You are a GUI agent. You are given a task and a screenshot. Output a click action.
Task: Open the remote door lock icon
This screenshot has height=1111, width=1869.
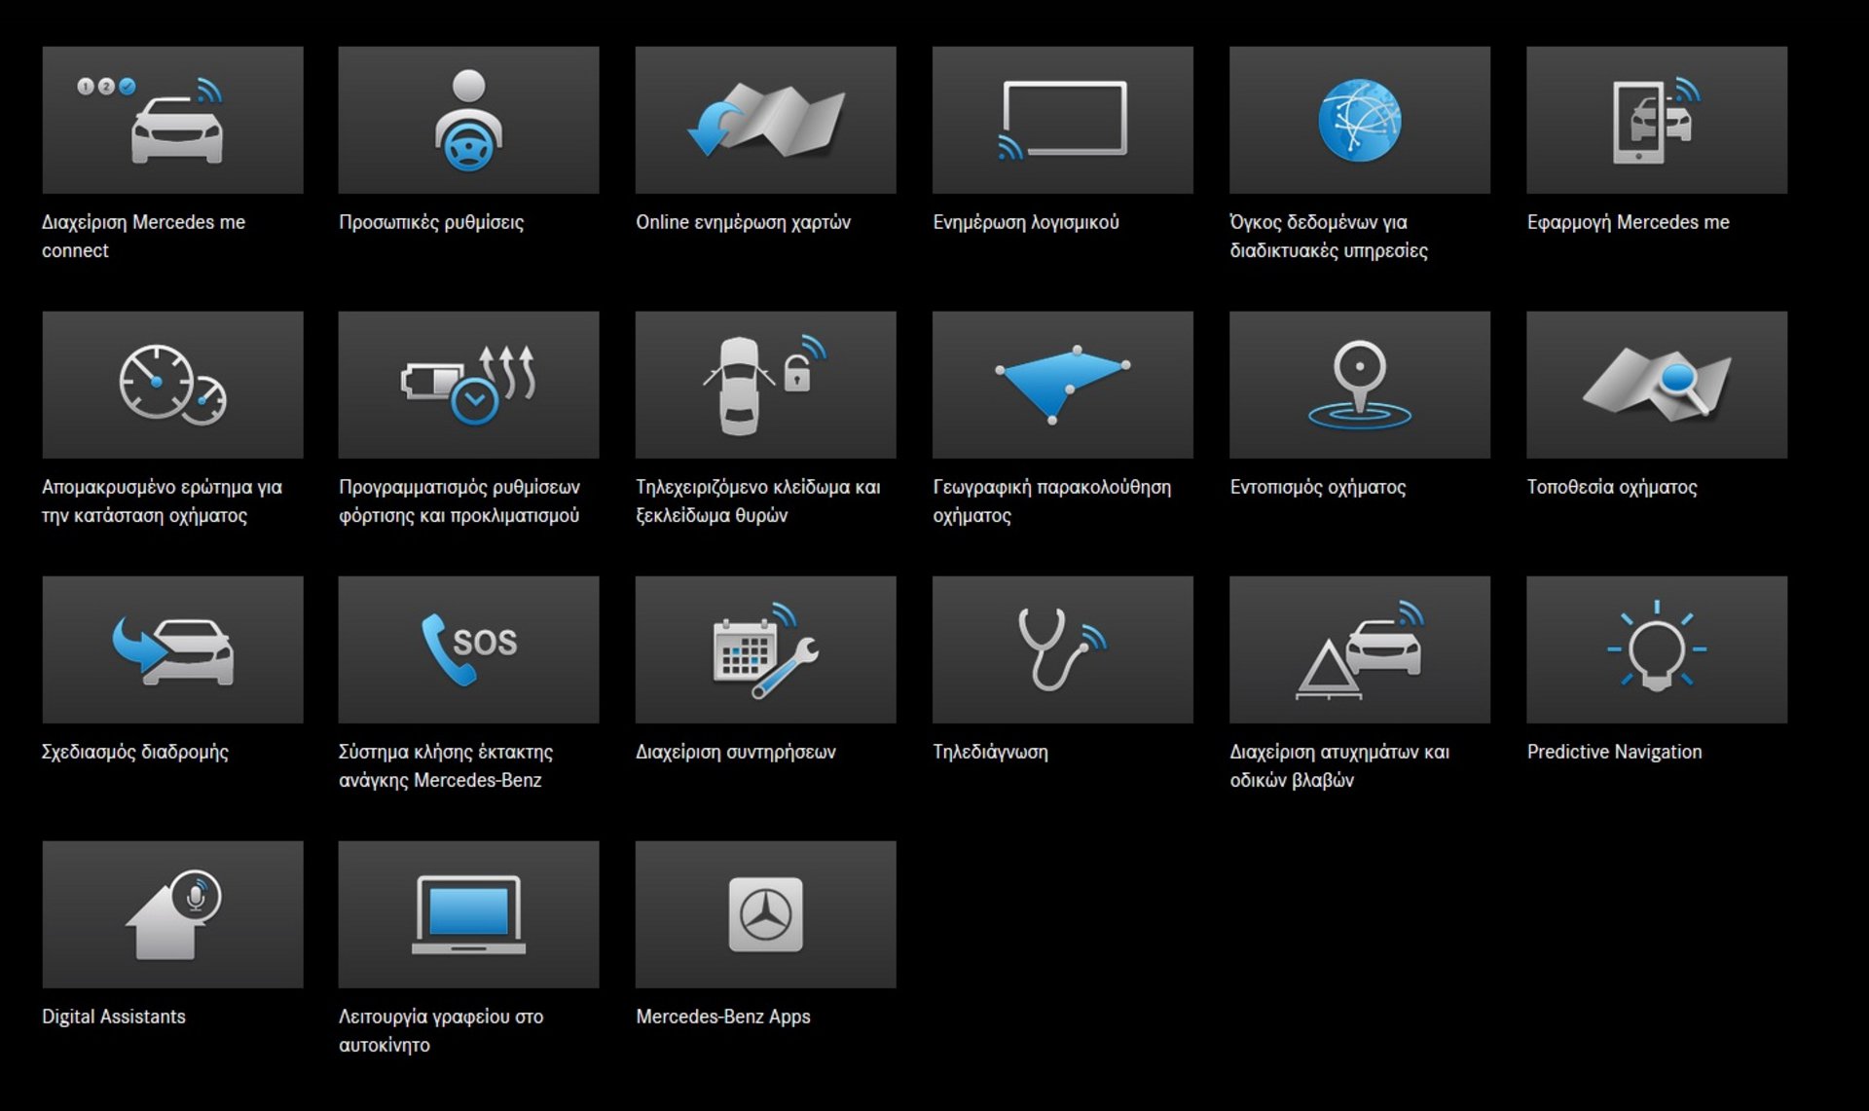pos(765,386)
